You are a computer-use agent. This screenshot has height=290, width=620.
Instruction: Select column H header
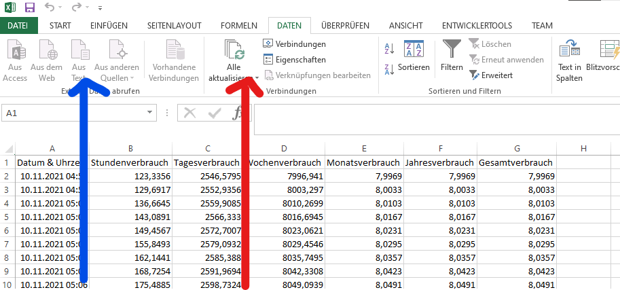583,149
